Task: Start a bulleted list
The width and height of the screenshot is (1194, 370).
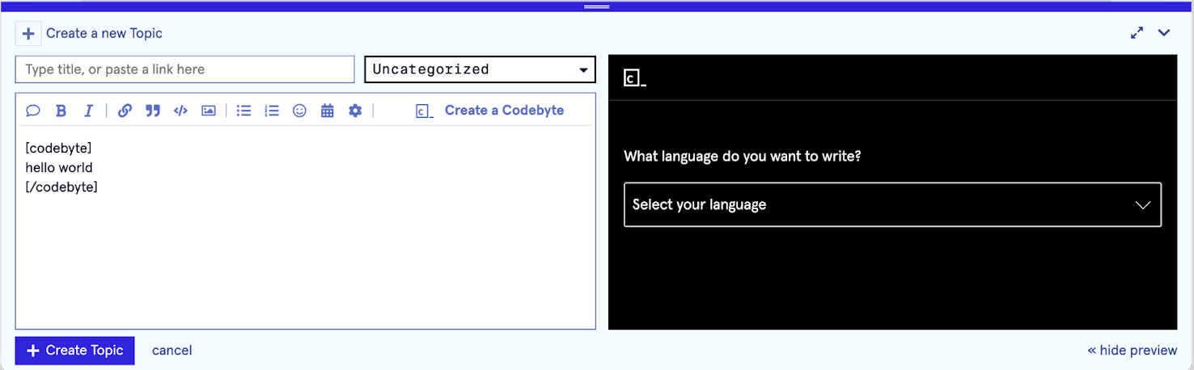Action: [x=243, y=111]
